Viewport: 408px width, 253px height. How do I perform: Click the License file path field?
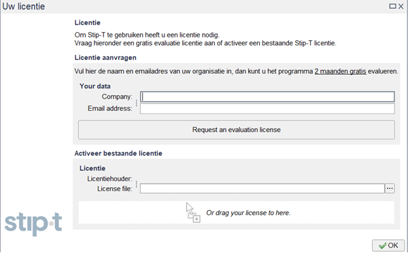(x=262, y=188)
